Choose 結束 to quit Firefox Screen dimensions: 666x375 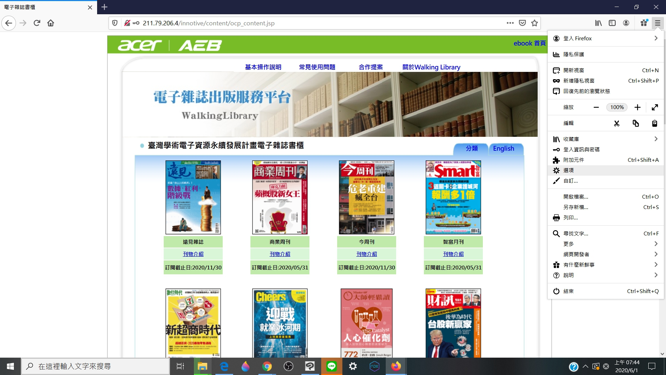coord(606,291)
